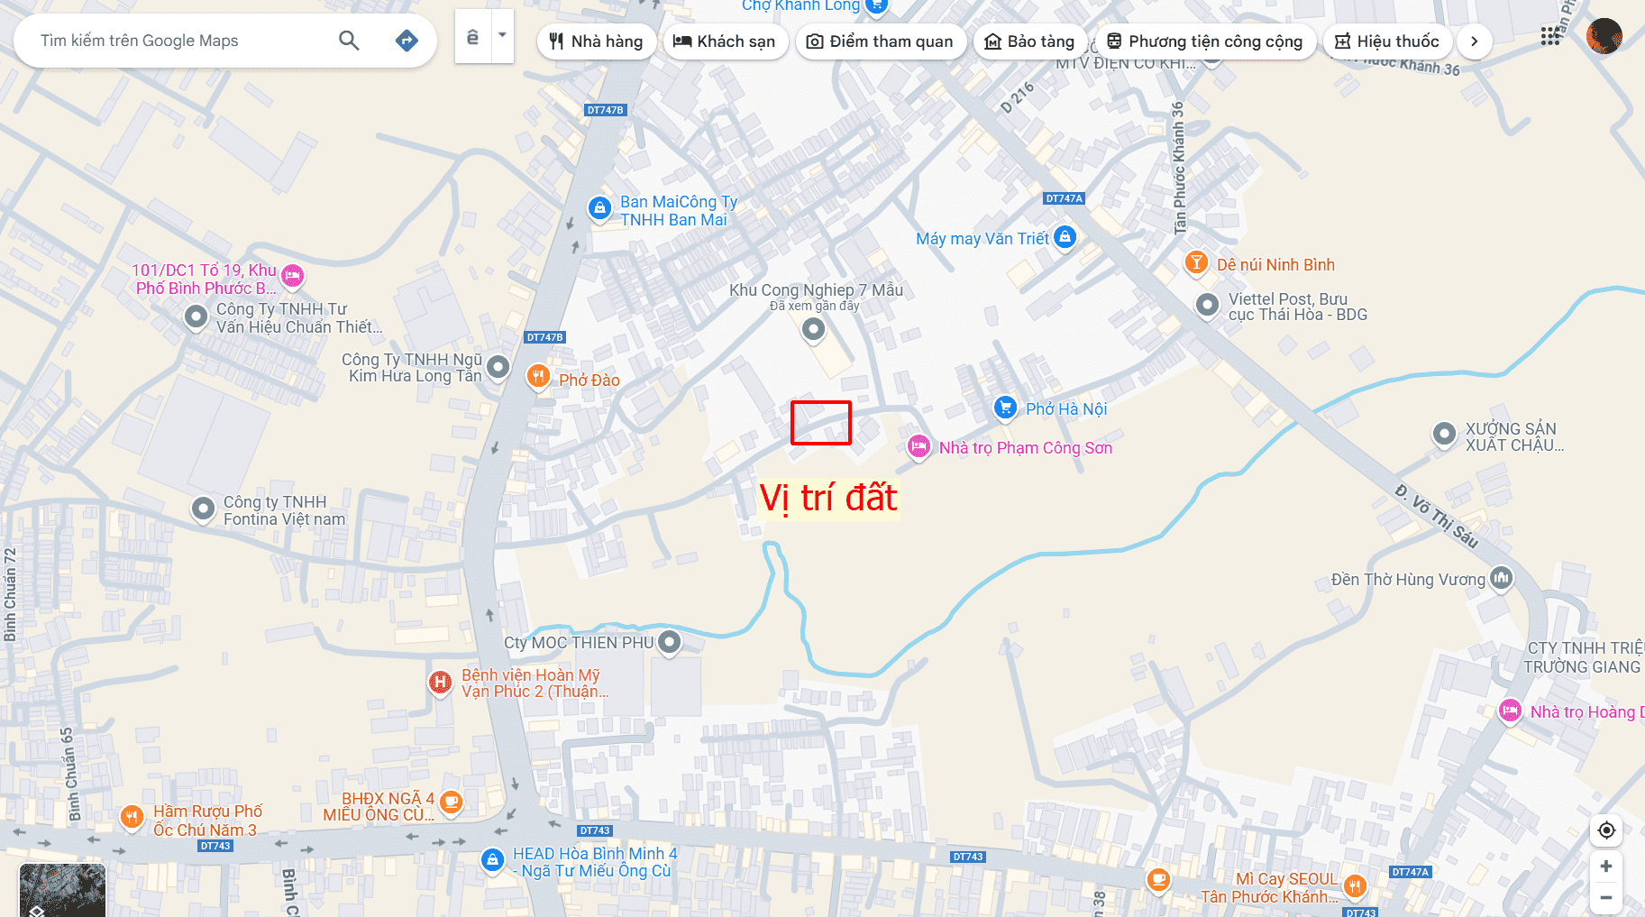The height and width of the screenshot is (917, 1645).
Task: Select the Hiệu thuốc category chip
Action: tap(1387, 41)
